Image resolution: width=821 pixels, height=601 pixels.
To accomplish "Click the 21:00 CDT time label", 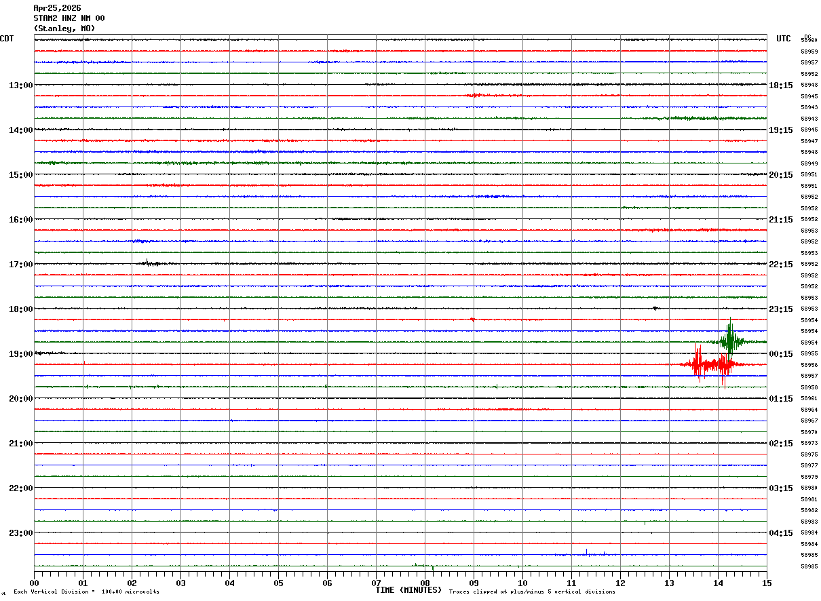I will click(x=20, y=444).
